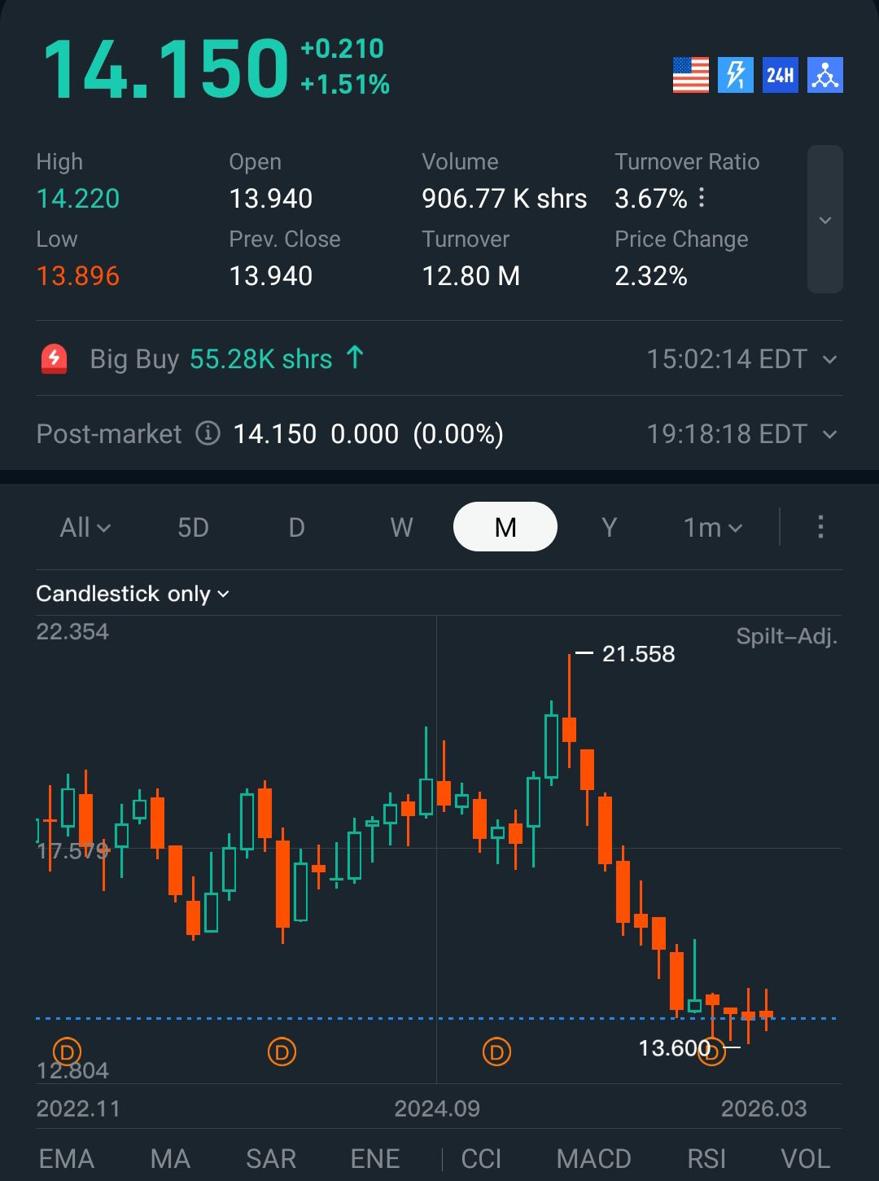Tap the Turnover Ratio three-dot icon
This screenshot has height=1181, width=879.
click(702, 198)
